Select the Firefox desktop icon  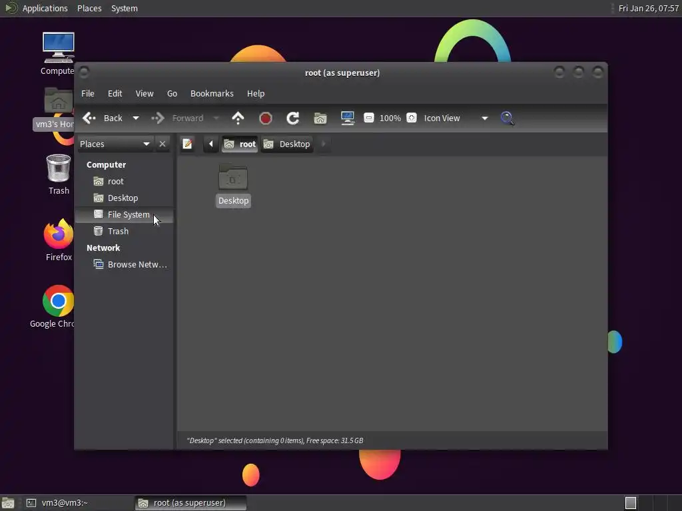(59, 240)
